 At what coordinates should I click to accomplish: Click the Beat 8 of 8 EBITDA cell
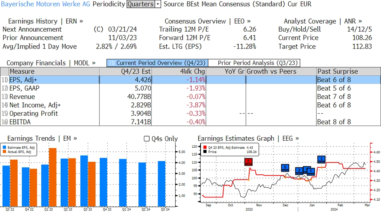[x=334, y=122]
